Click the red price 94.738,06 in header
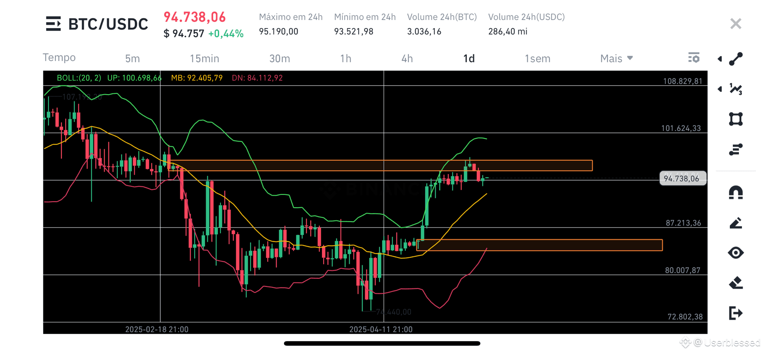The image size is (764, 353). point(195,17)
